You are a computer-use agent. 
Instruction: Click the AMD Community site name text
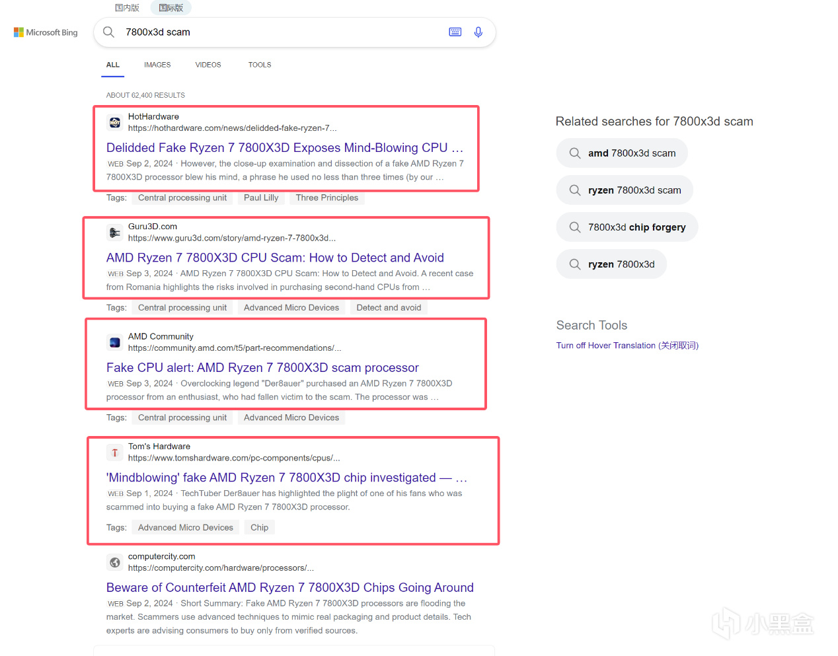(x=161, y=337)
